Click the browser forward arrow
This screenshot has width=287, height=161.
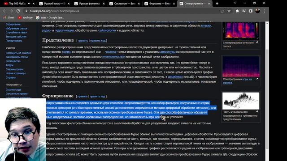11,11
